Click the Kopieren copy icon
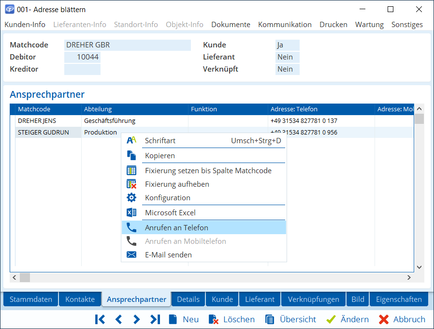Screen dimensions: 434x329 pos(131,155)
